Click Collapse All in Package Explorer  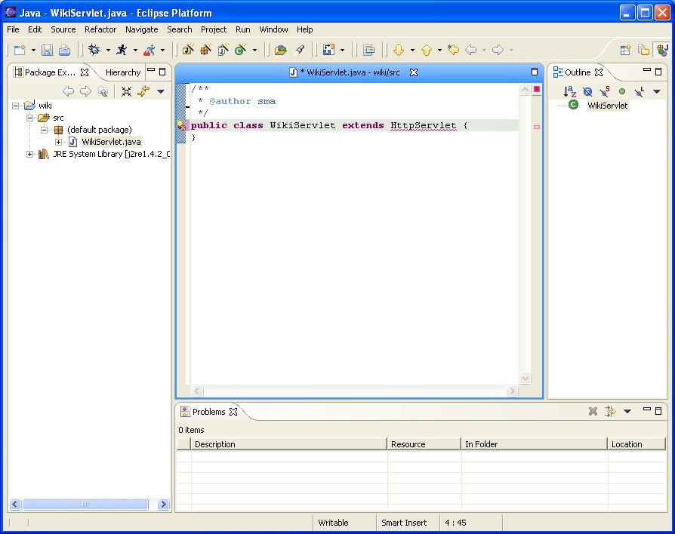tap(126, 91)
